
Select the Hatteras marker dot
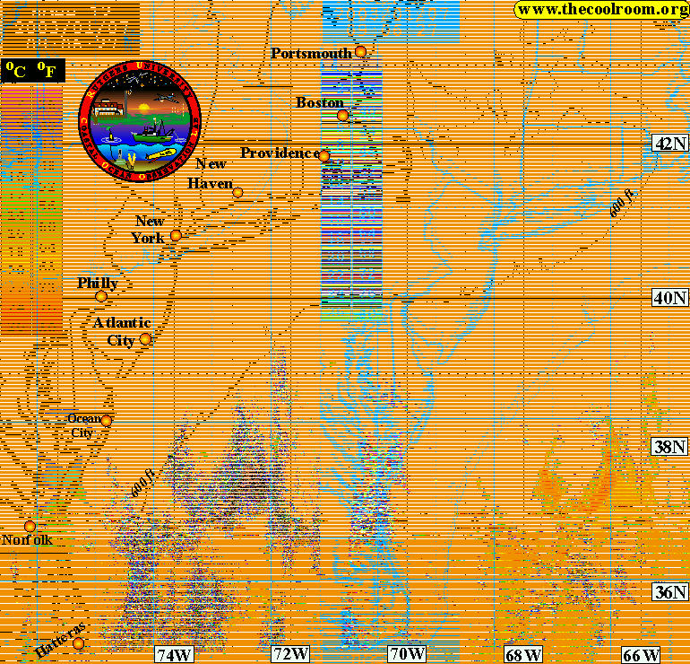78,642
